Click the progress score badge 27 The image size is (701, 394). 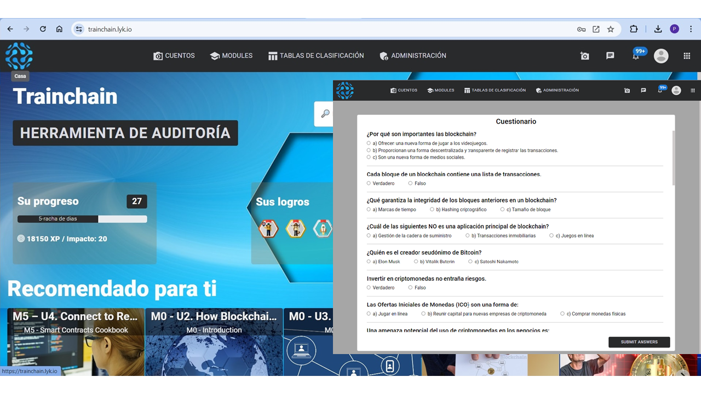pyautogui.click(x=137, y=201)
